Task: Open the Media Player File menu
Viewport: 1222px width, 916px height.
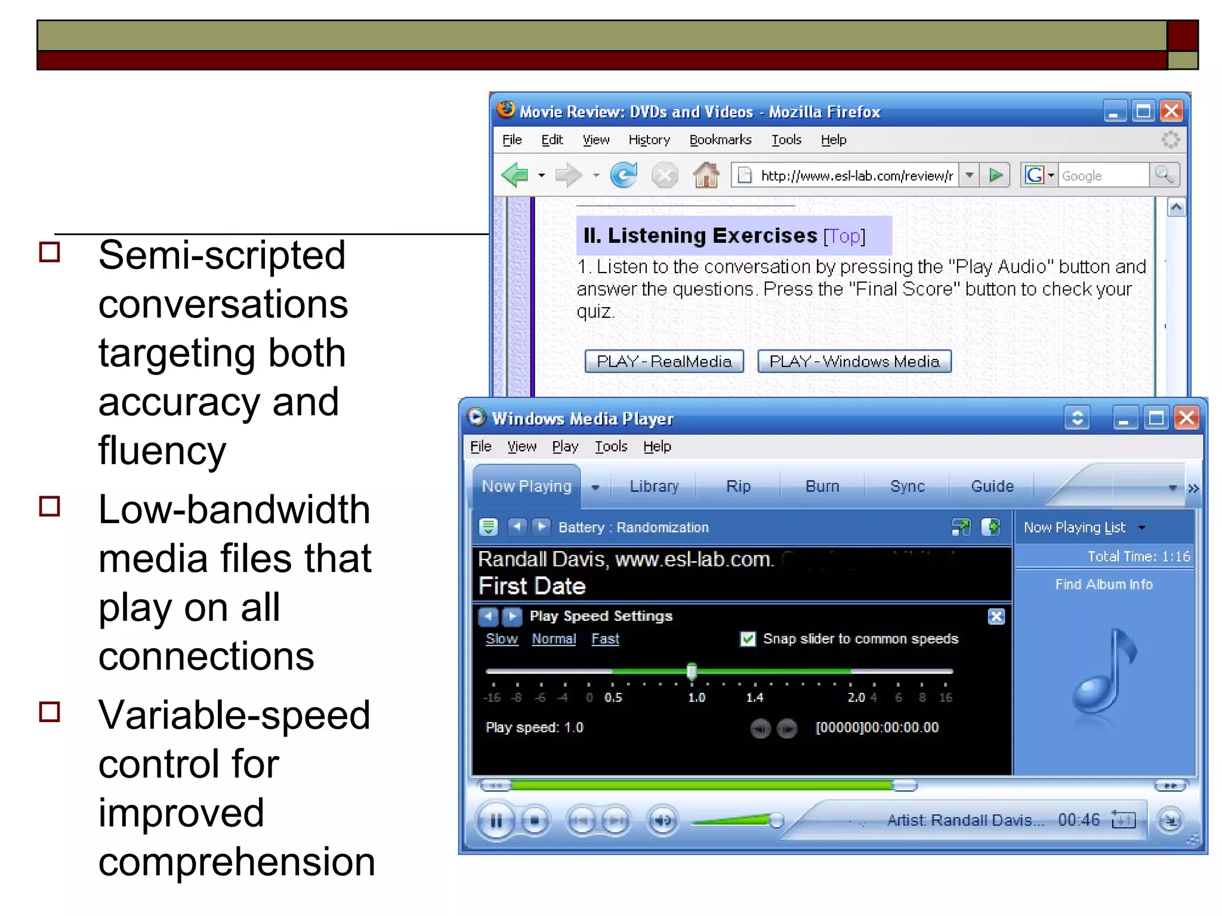Action: tap(481, 447)
